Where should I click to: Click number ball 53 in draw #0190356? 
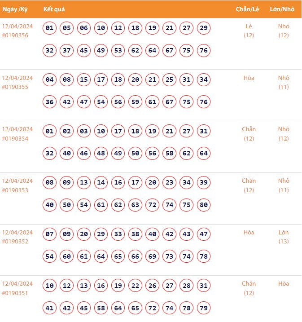coord(118,50)
